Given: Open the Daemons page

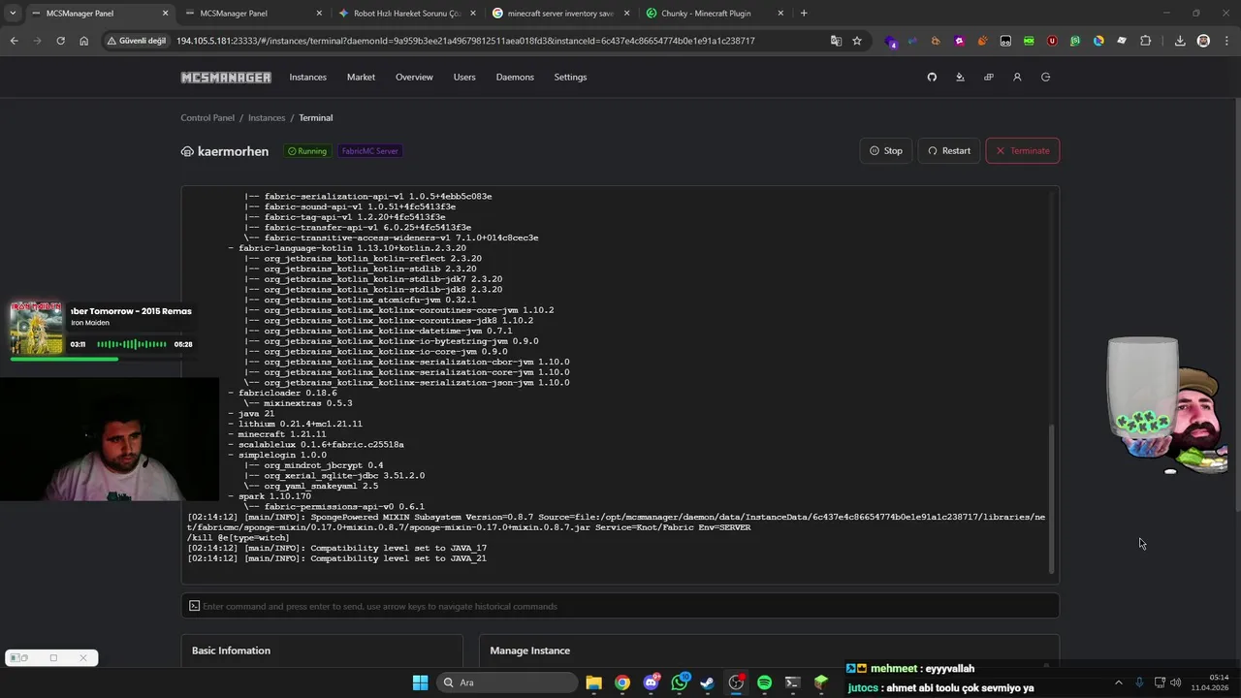Looking at the screenshot, I should tap(515, 78).
